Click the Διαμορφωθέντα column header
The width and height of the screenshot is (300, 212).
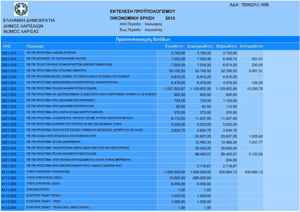[x=200, y=46]
